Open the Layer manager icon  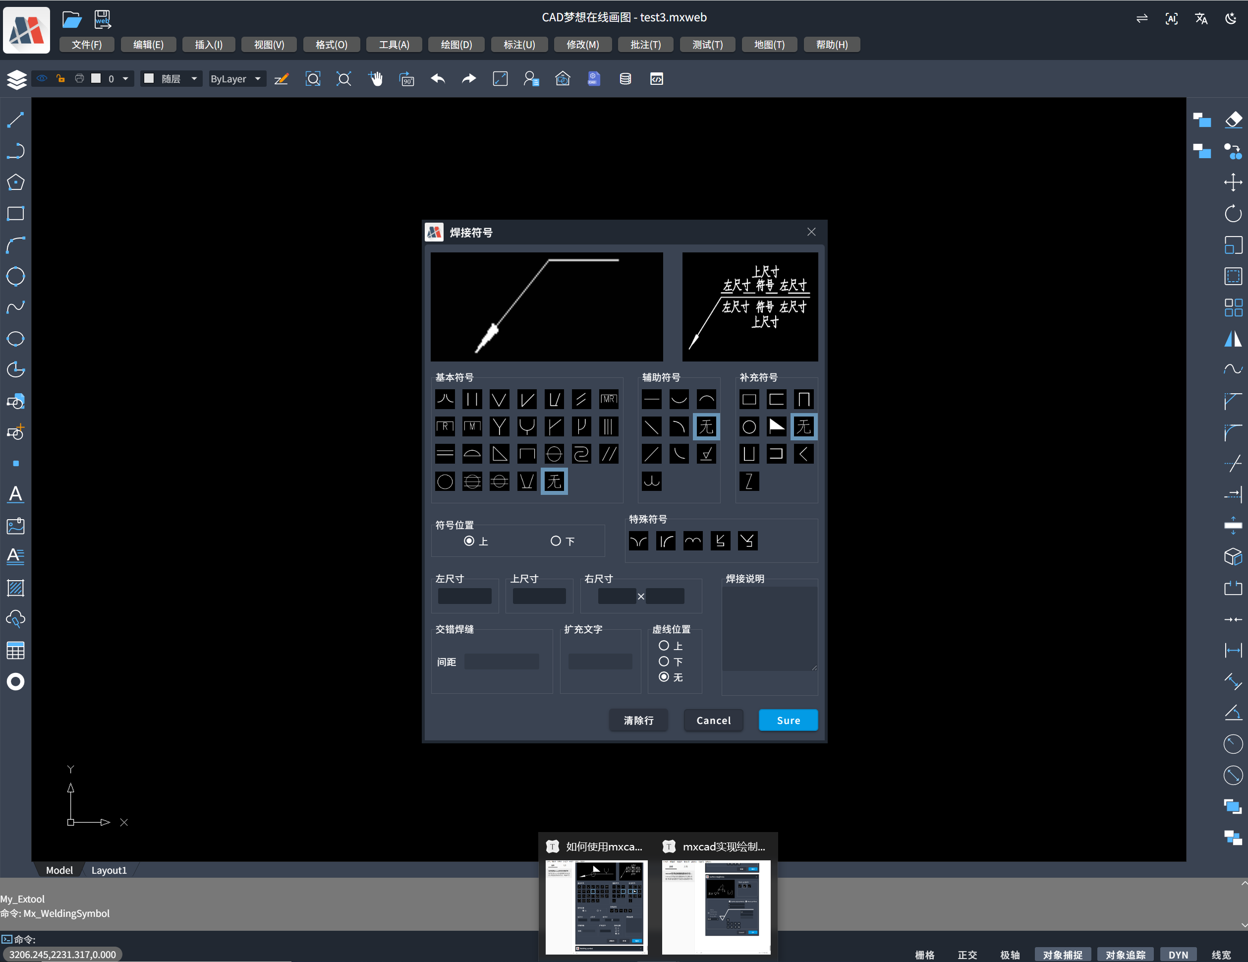point(16,79)
